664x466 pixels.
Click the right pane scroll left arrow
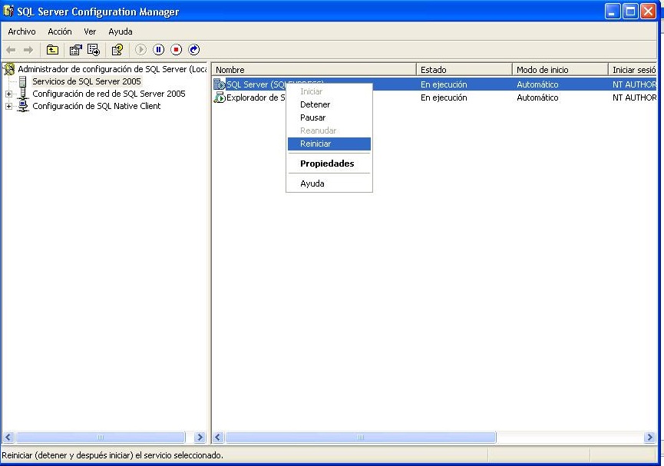[x=218, y=437]
